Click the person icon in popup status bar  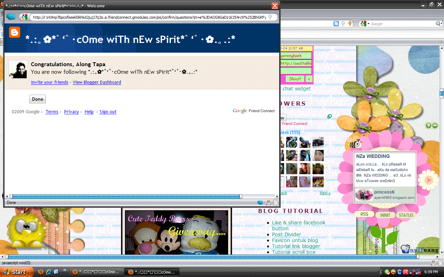point(268,203)
